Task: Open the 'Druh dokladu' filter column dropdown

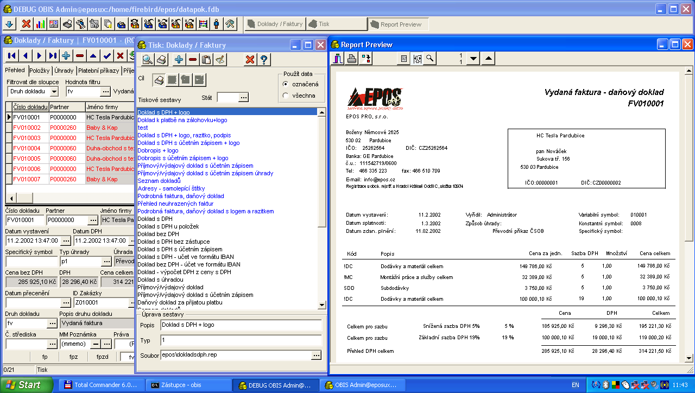Action: 54,92
